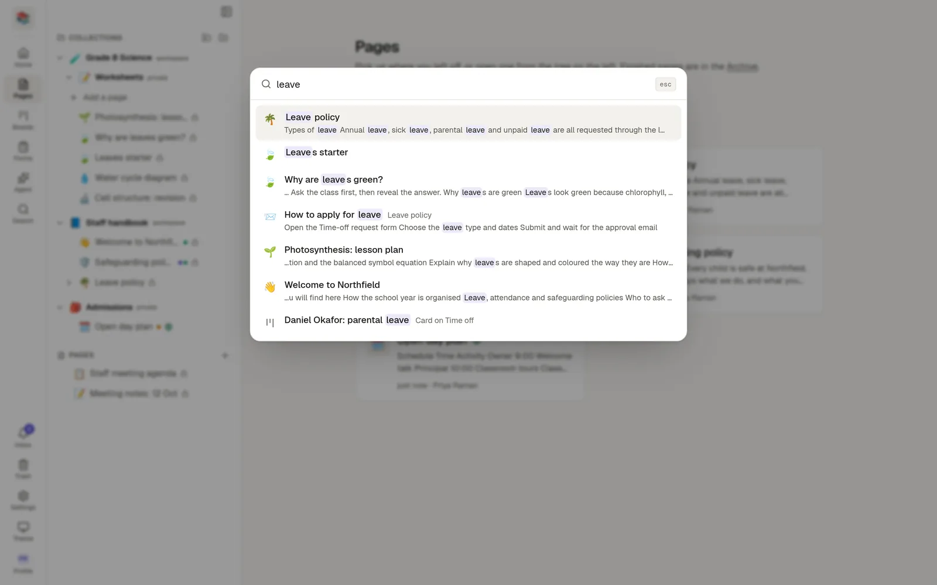Open the "Why are leaves green?" result
Screen dimensions: 937x585
click(468, 185)
